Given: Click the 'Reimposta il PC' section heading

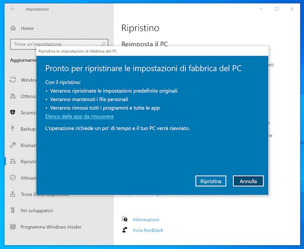Looking at the screenshot, I should [145, 44].
